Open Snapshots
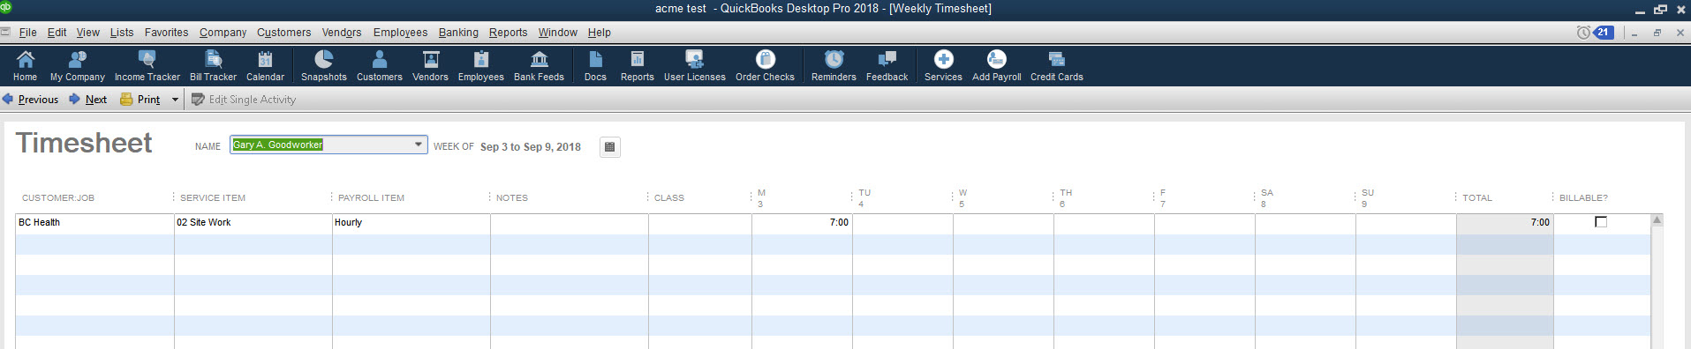1691x349 pixels. click(x=324, y=66)
